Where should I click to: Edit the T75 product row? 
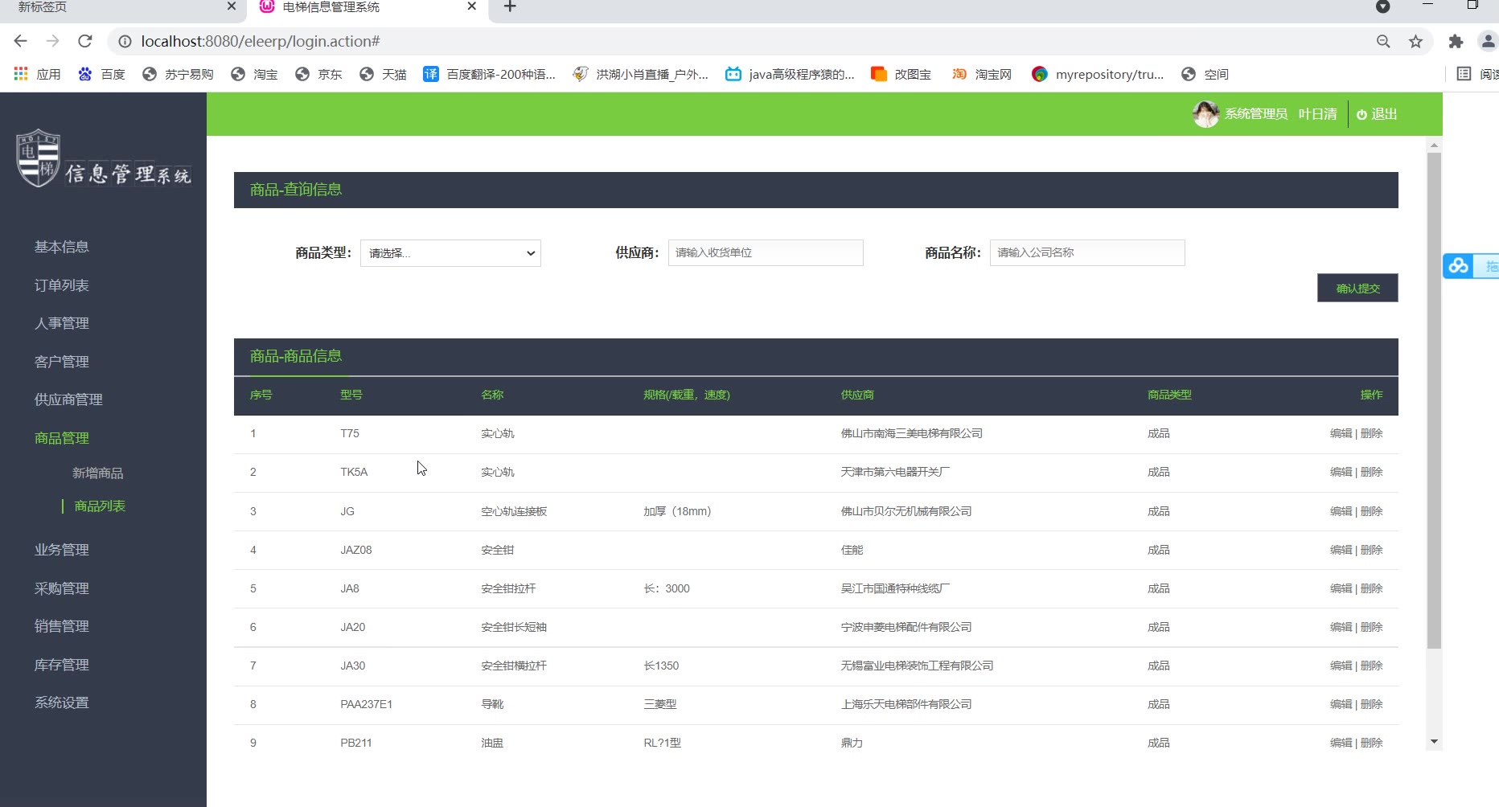(x=1341, y=433)
